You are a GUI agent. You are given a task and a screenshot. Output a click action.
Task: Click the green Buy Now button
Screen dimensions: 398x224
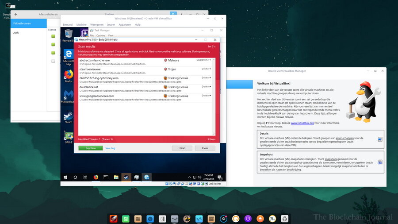pyautogui.click(x=91, y=148)
